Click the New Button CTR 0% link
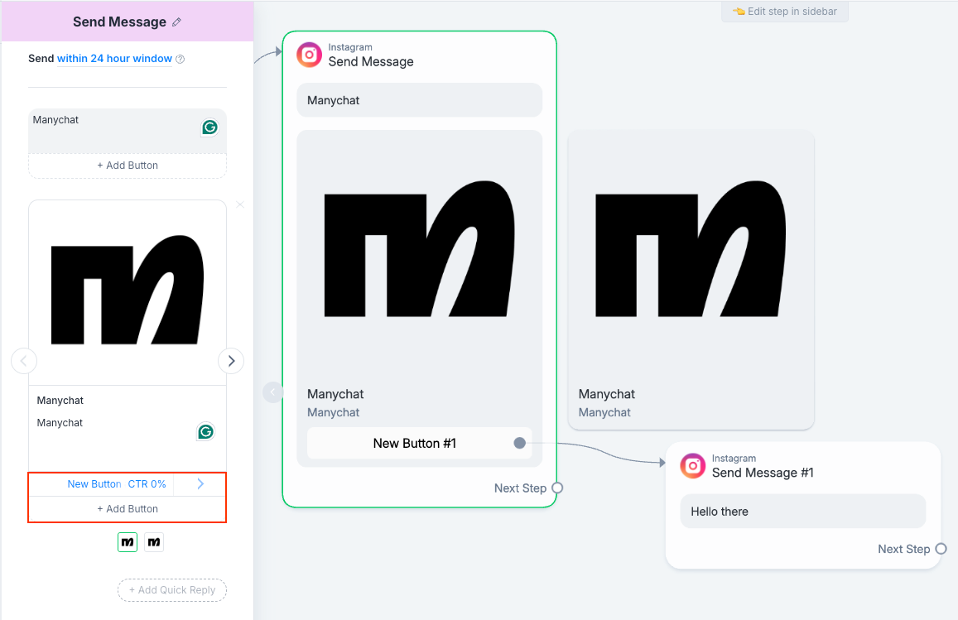Image resolution: width=958 pixels, height=620 pixels. pyautogui.click(x=116, y=483)
